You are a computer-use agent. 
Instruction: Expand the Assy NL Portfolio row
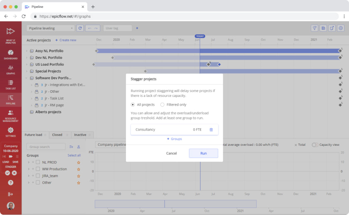pyautogui.click(x=27, y=51)
